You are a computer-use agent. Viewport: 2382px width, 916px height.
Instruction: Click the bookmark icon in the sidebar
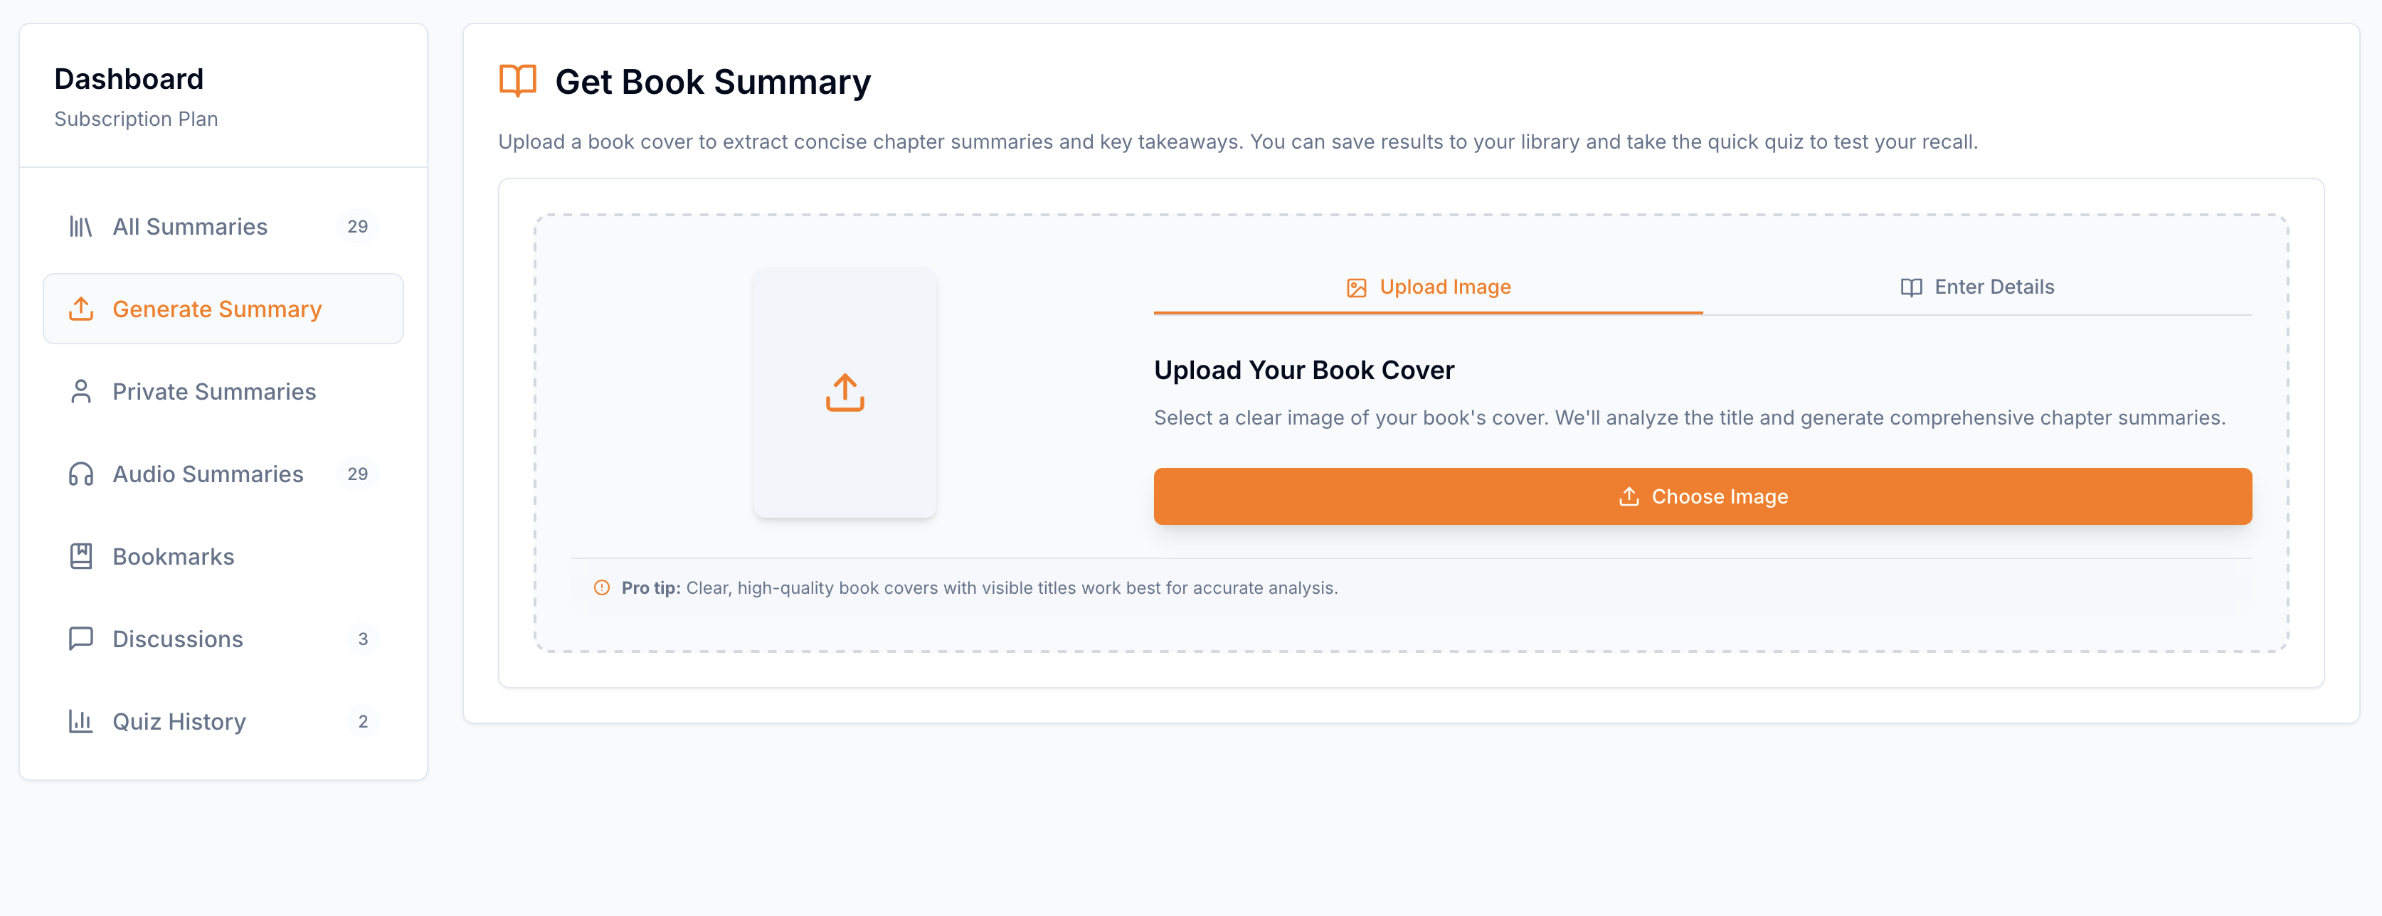pos(80,556)
